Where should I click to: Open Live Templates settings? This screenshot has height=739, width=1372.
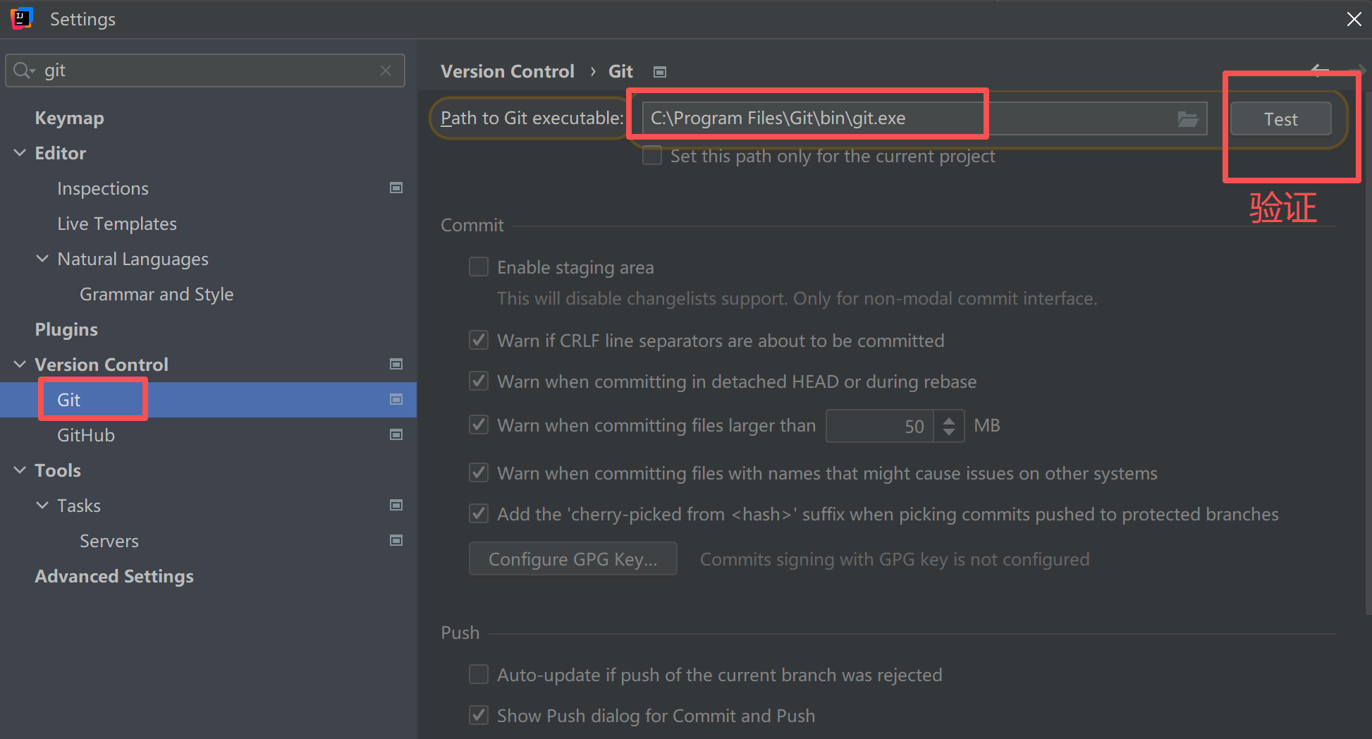tap(117, 224)
